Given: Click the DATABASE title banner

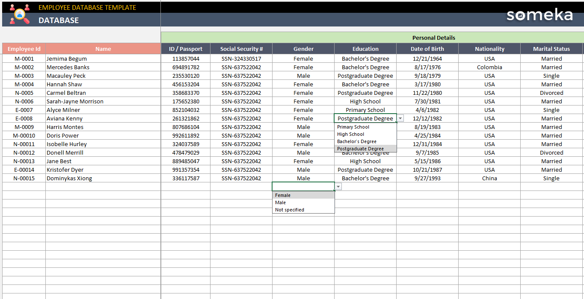Looking at the screenshot, I should tap(59, 20).
